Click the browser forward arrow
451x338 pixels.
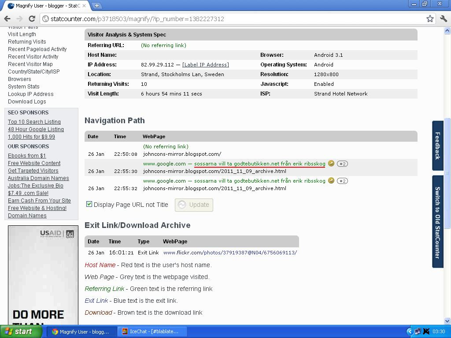point(19,18)
